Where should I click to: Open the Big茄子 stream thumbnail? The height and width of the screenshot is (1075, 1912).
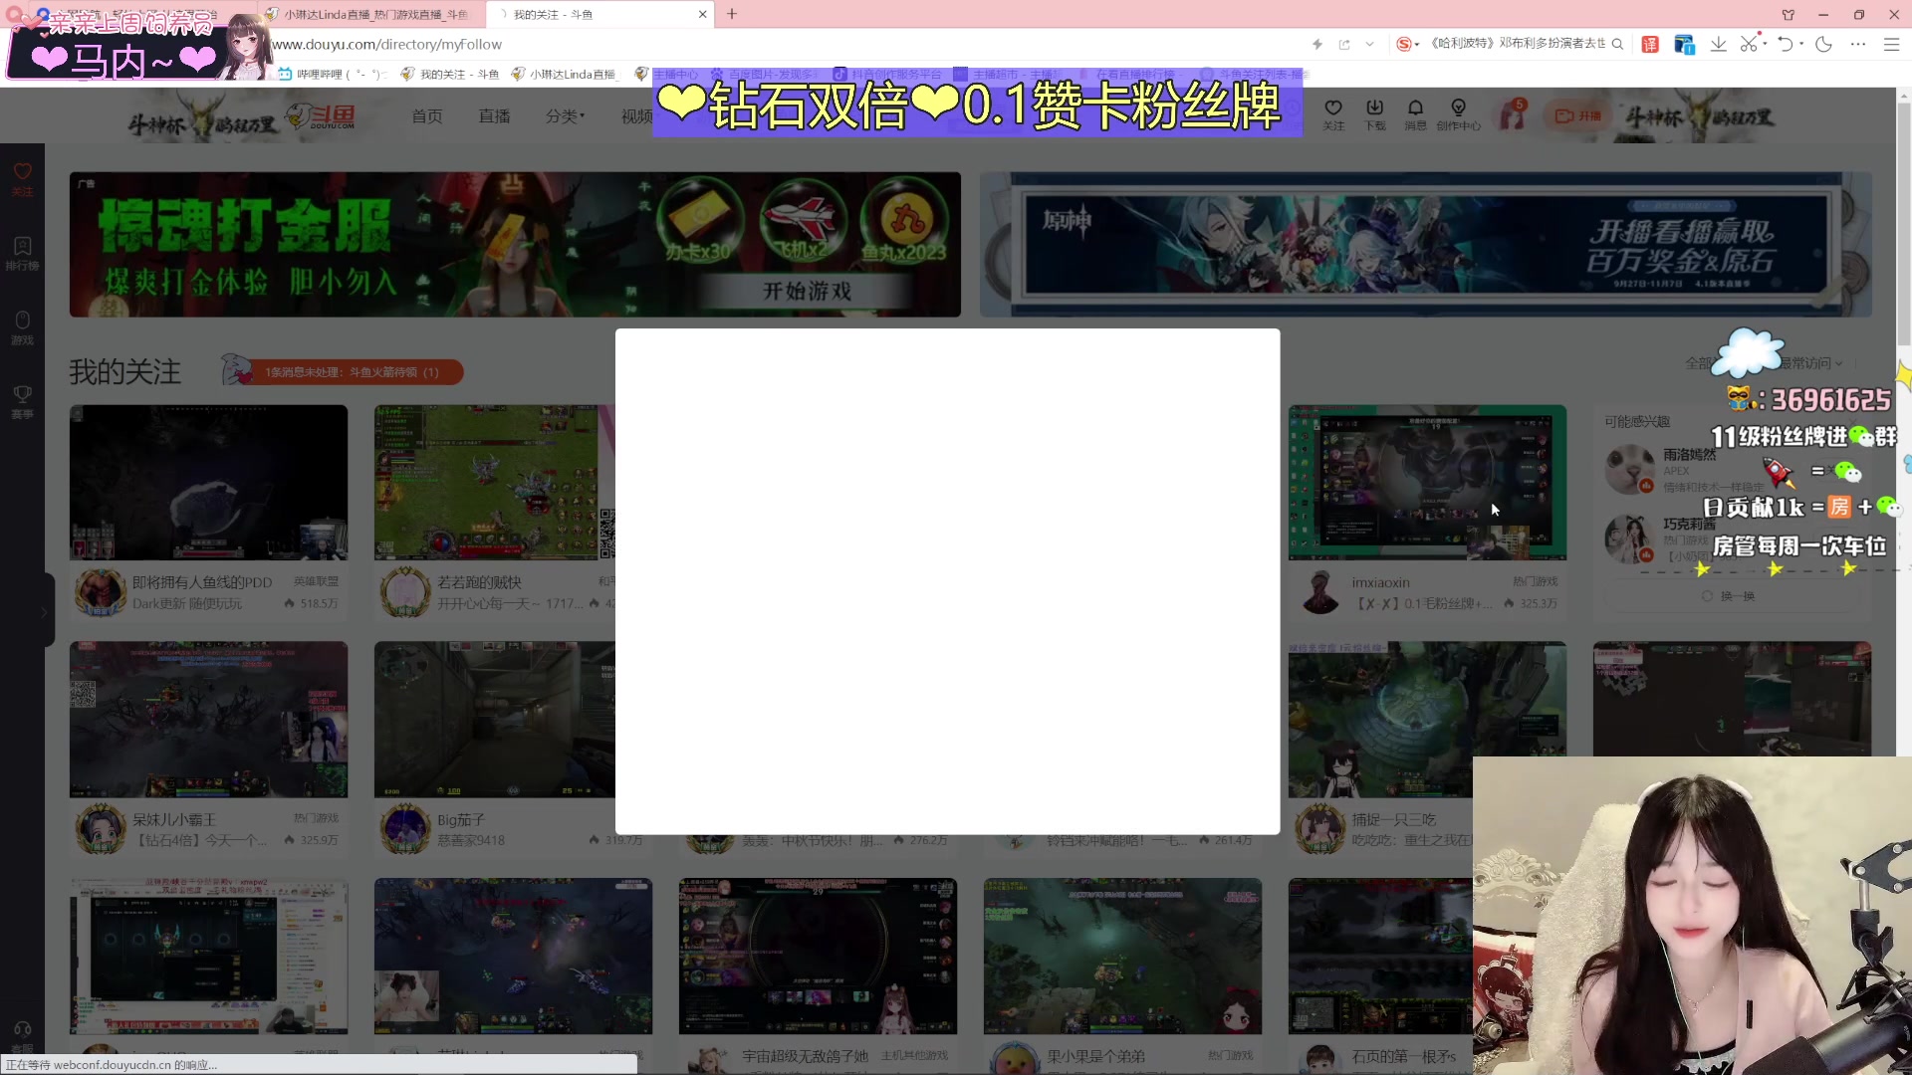495,719
